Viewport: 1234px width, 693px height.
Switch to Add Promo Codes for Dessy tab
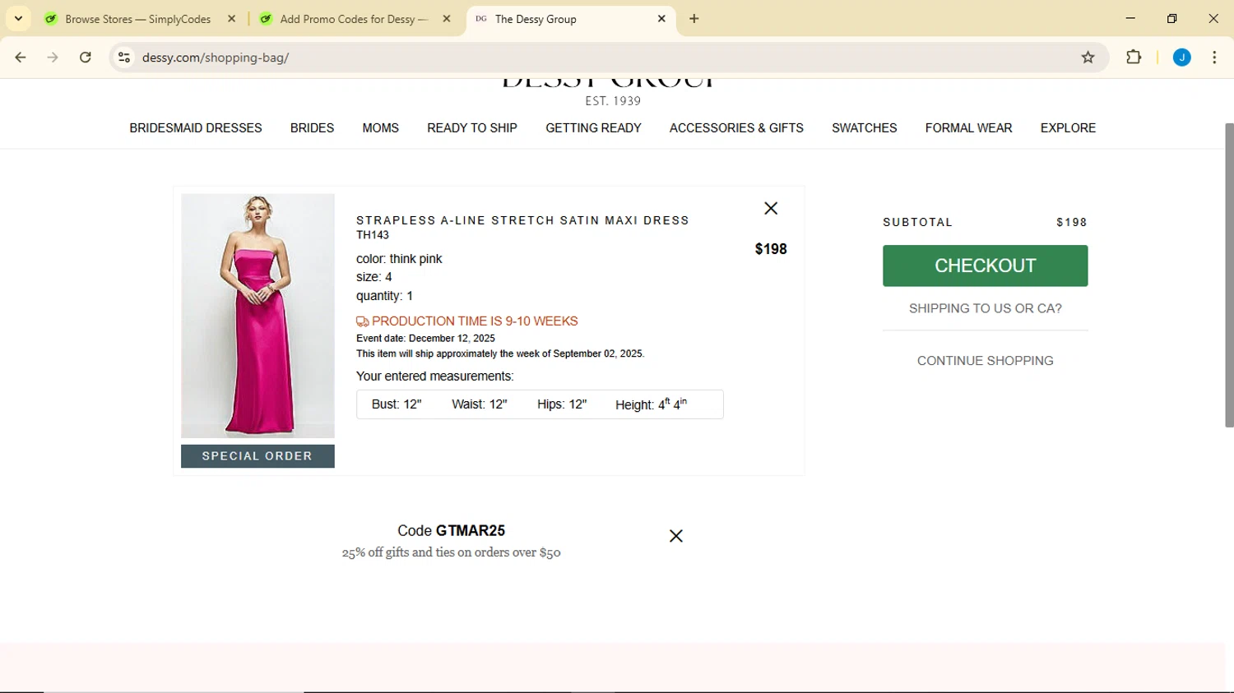[354, 19]
